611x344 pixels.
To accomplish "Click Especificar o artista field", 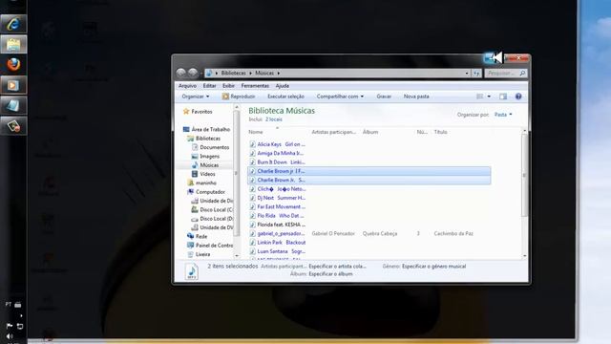I will pos(337,267).
